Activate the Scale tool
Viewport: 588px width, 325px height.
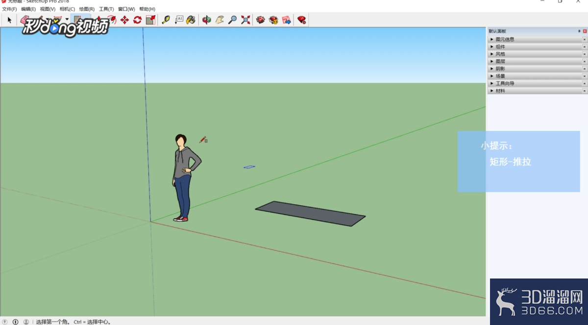150,20
